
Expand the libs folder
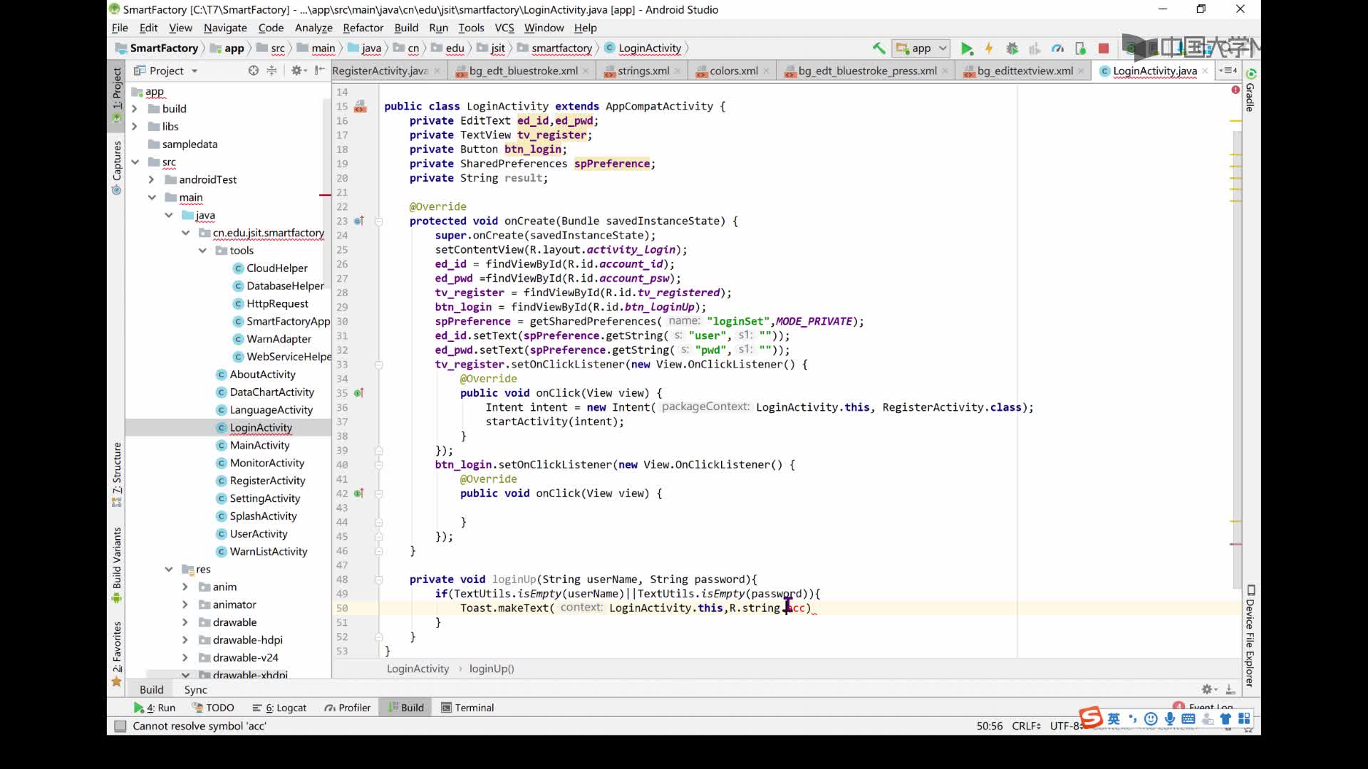tap(135, 126)
